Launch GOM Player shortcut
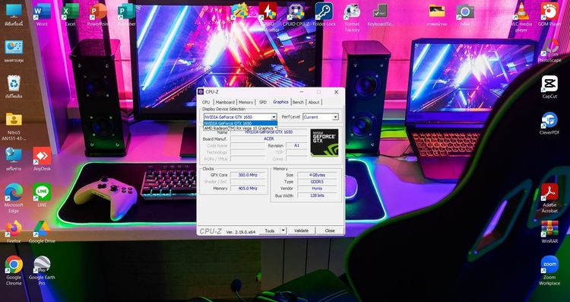The width and height of the screenshot is (570, 302). 549,14
